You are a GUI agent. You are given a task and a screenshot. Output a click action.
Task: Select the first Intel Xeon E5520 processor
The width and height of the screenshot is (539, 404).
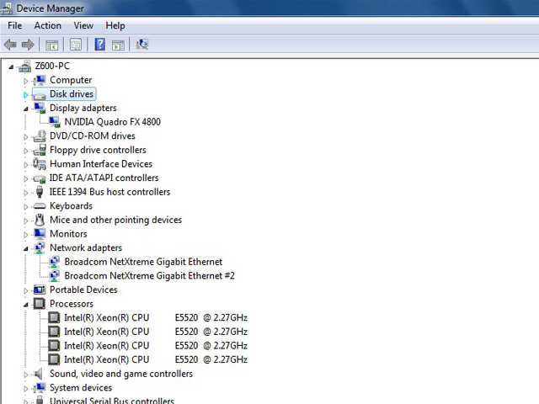156,318
